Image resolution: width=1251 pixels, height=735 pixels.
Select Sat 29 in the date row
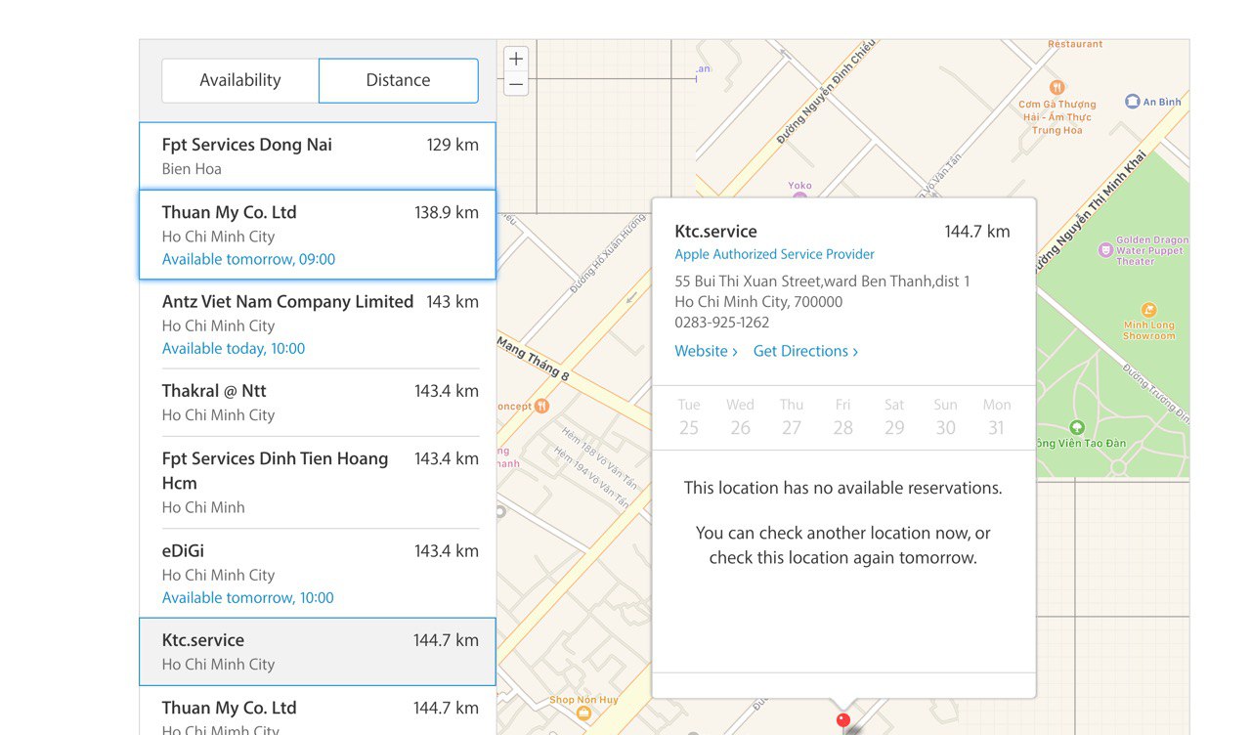pos(894,417)
